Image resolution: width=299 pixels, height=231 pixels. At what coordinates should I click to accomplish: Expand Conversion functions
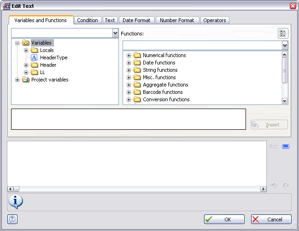(129, 99)
